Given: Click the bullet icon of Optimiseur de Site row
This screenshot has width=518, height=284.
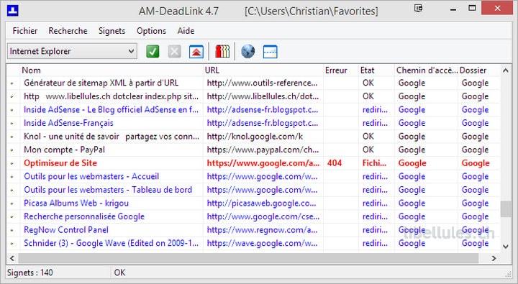Looking at the screenshot, I should click(x=12, y=163).
